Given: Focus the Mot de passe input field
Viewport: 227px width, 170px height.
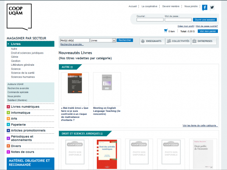Looking at the screenshot, I should click(178, 20).
